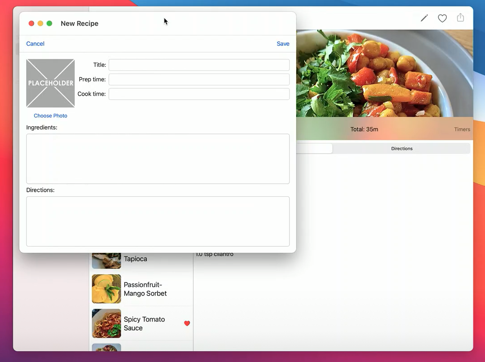
Task: Click inside the Ingredients text area
Action: tap(158, 159)
